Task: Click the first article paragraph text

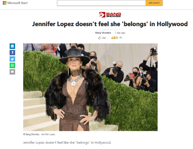Action: pyautogui.click(x=67, y=143)
